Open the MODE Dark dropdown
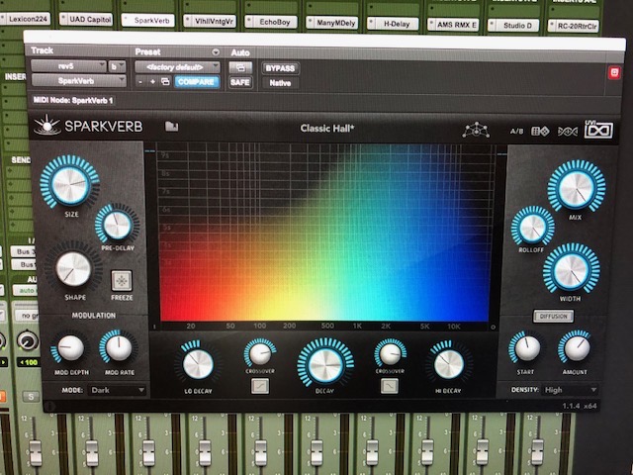633x475 pixels. point(118,390)
